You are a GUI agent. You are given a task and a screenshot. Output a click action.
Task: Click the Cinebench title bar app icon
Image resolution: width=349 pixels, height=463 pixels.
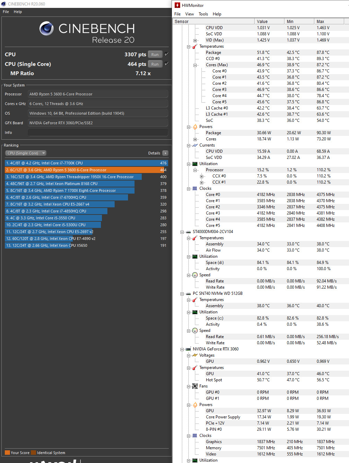4,4
